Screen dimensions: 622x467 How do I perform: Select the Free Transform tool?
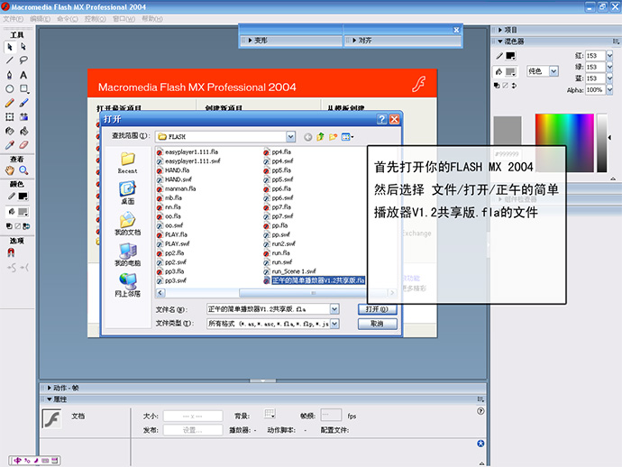coord(10,116)
